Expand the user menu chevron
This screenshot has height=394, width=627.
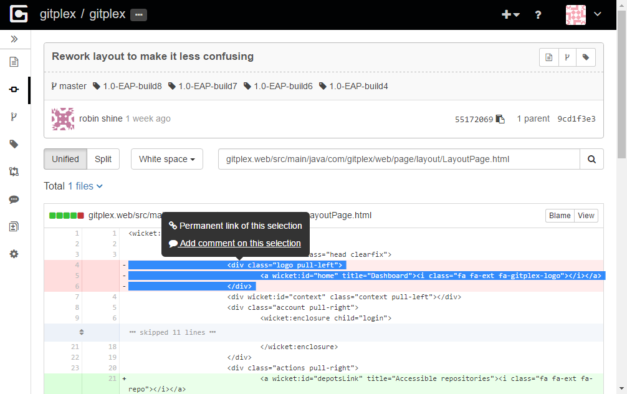click(598, 14)
